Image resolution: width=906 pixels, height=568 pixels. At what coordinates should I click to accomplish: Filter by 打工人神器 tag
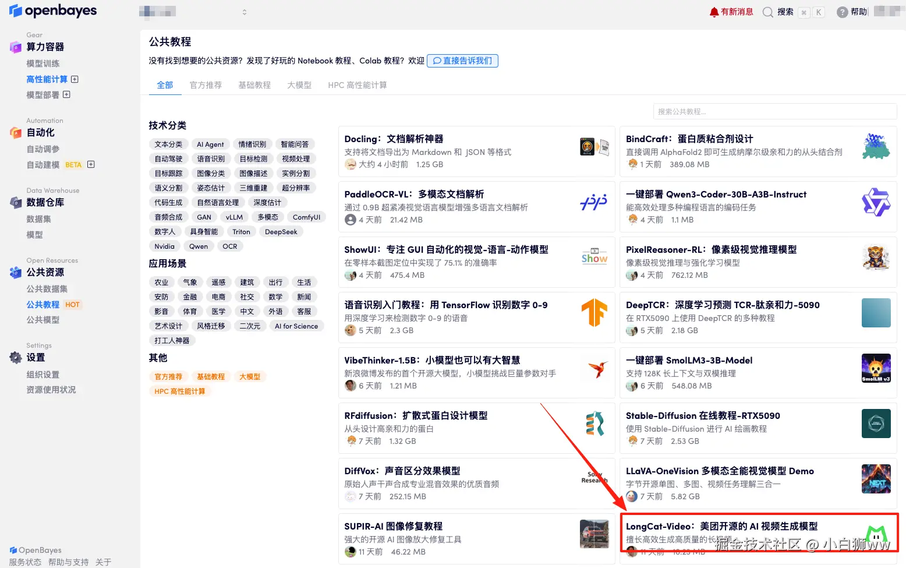172,341
